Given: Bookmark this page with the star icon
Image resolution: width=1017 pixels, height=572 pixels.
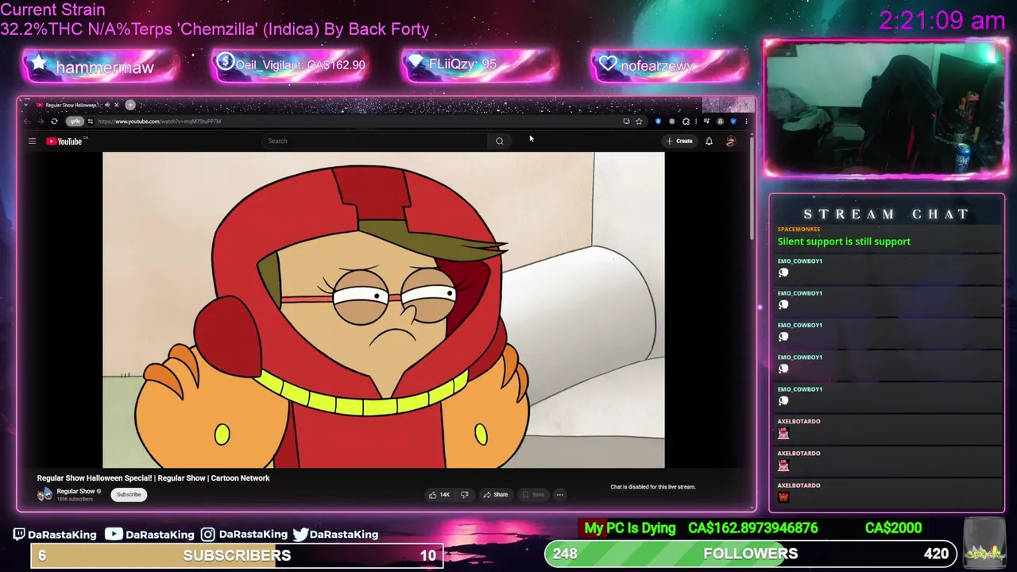Looking at the screenshot, I should tap(639, 122).
